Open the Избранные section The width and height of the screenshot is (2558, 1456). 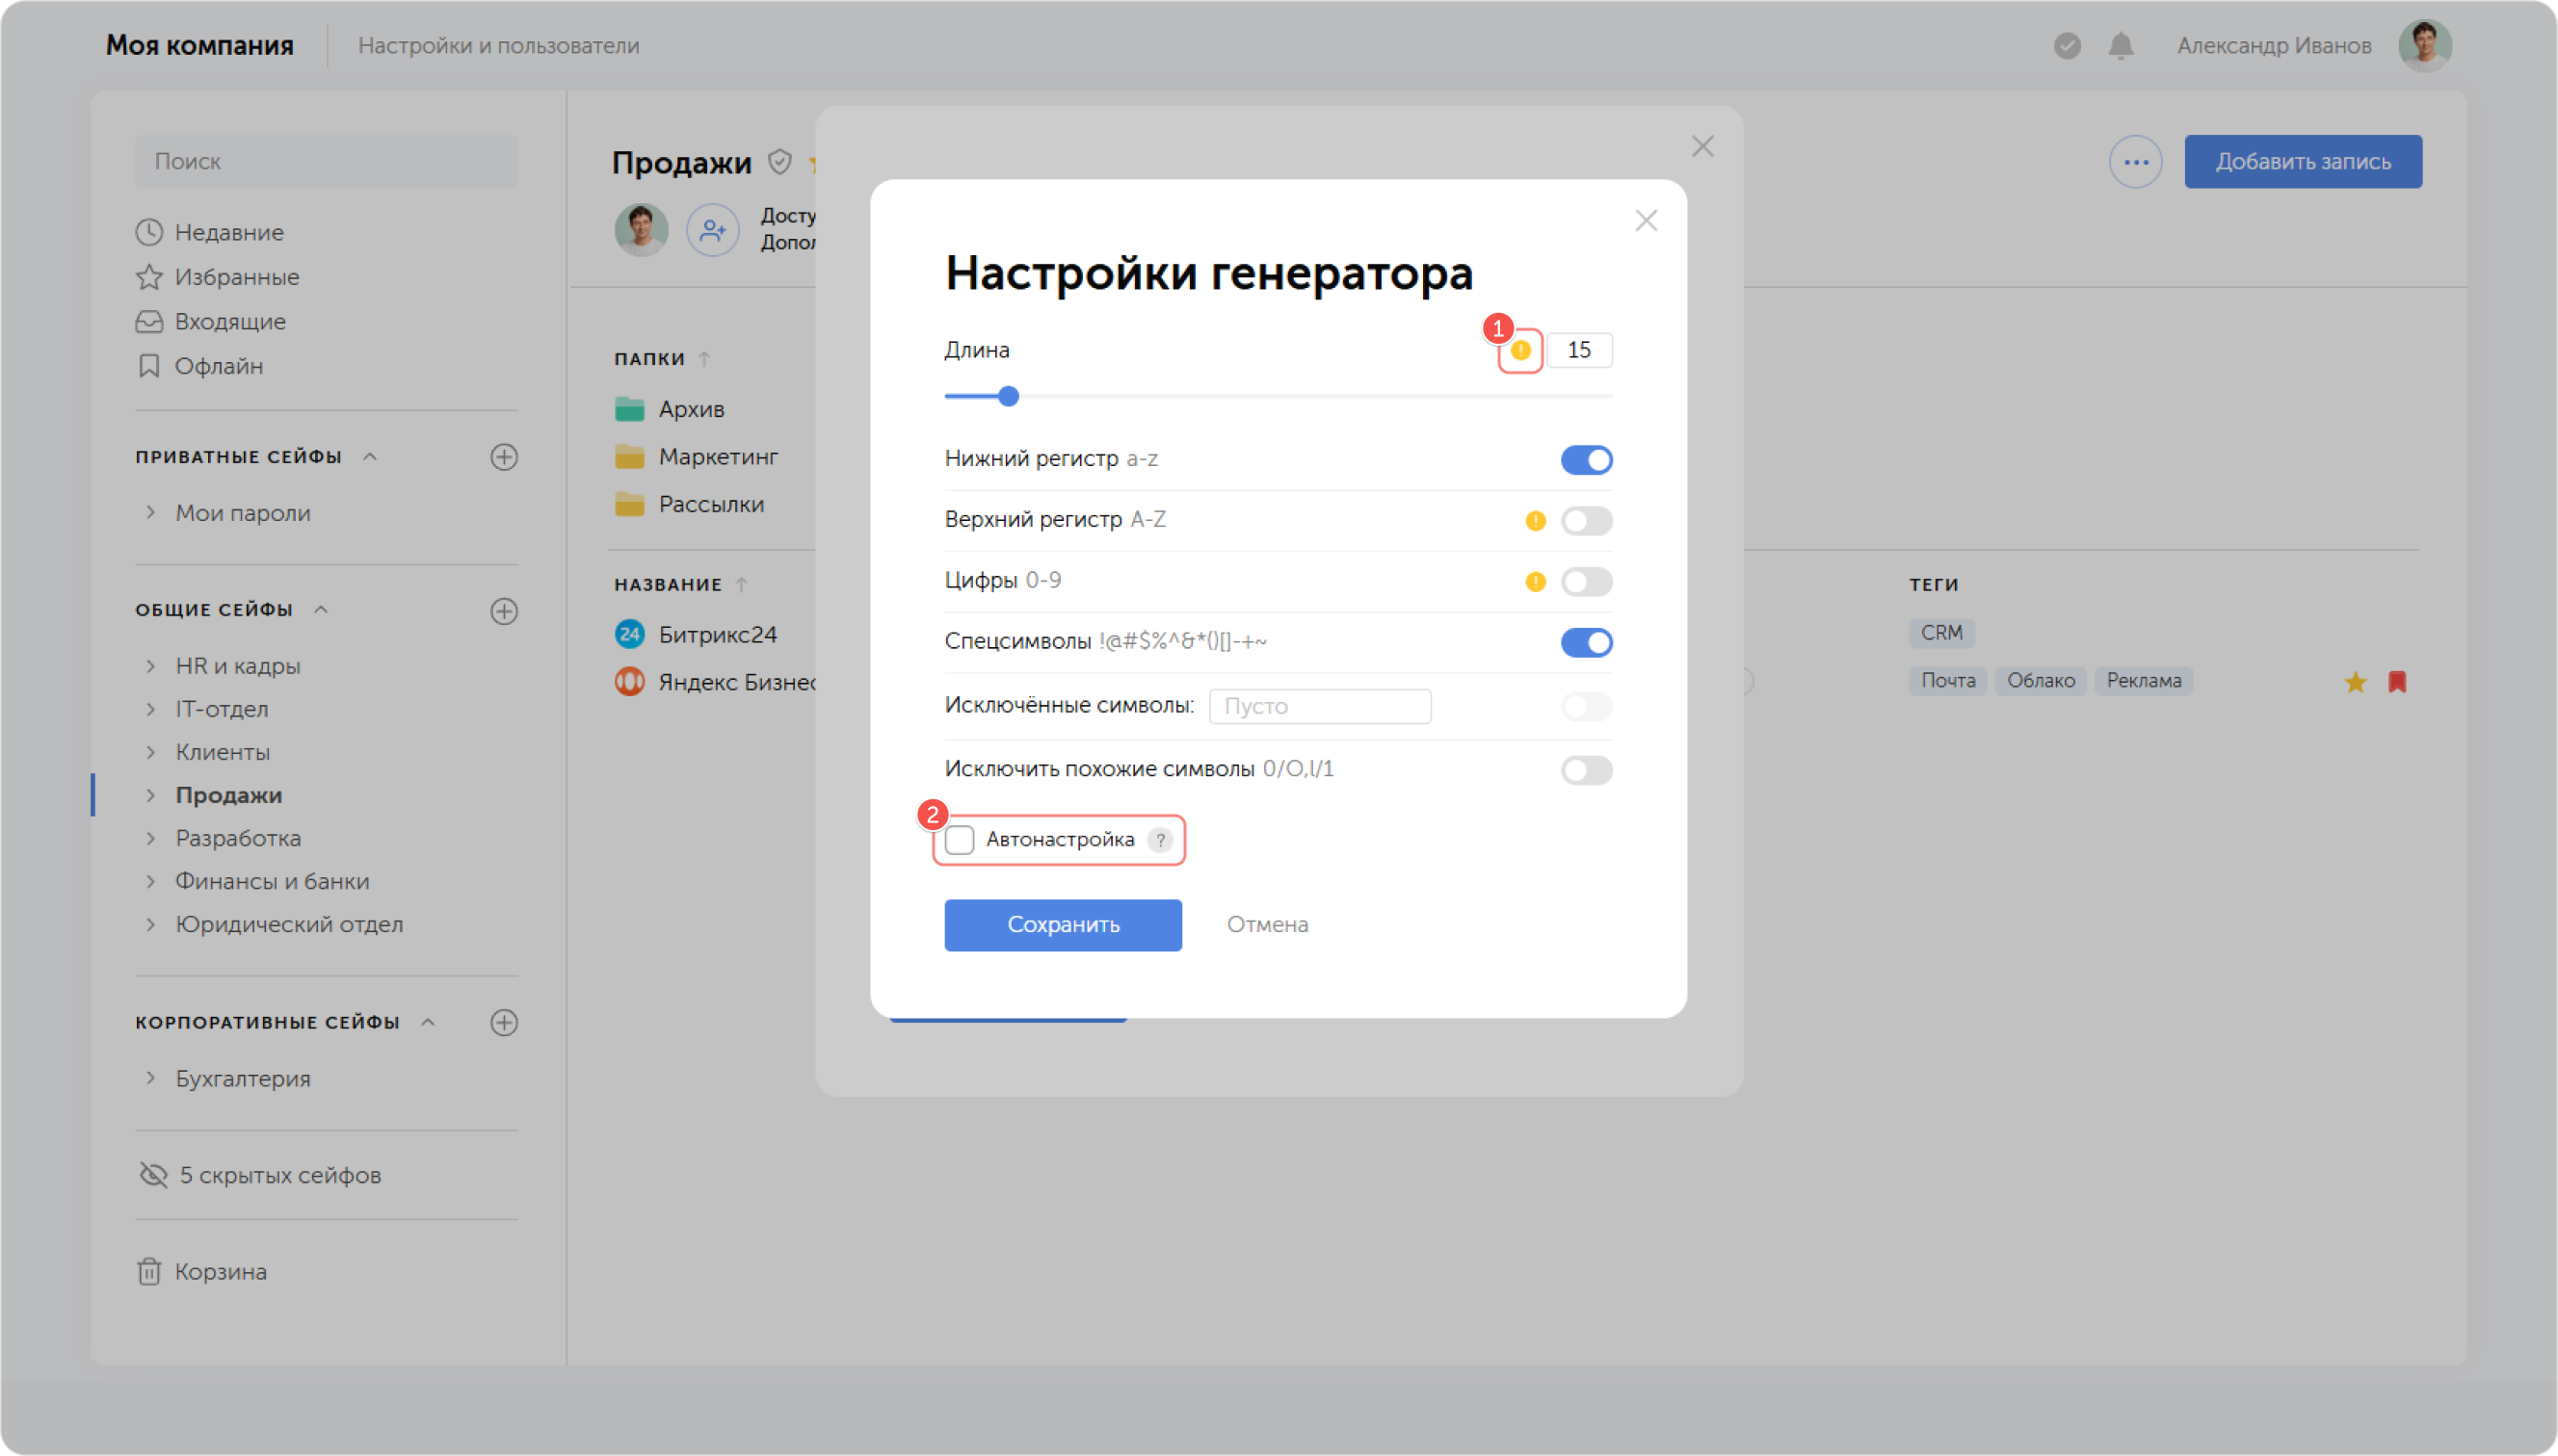click(x=217, y=277)
